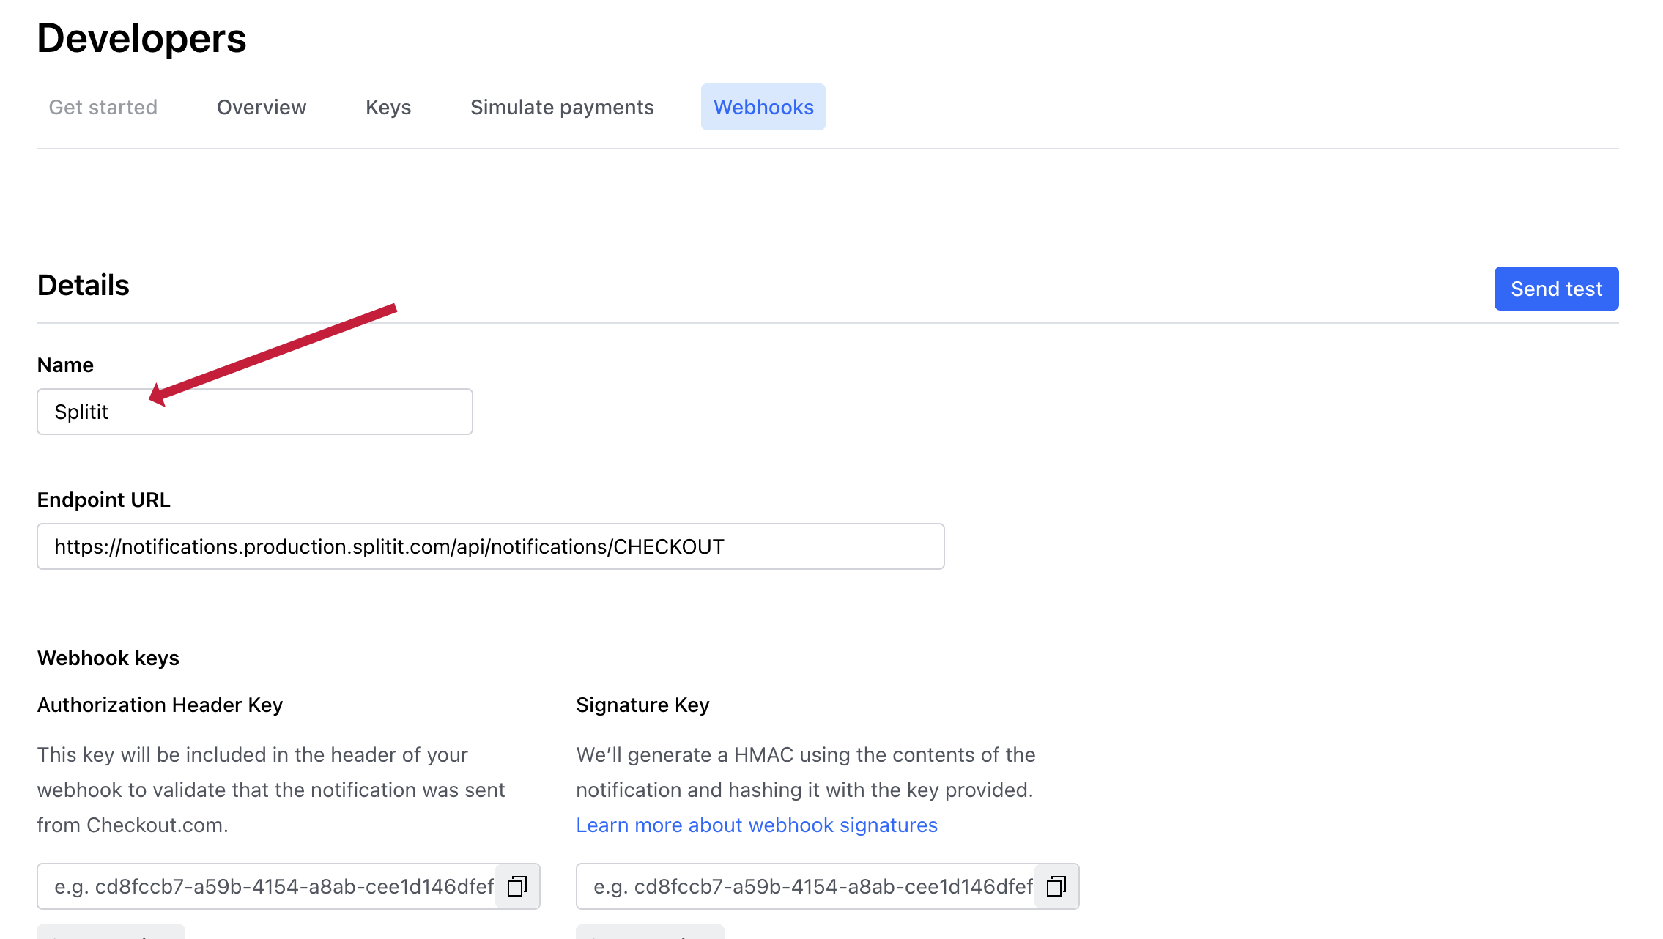This screenshot has height=939, width=1663.
Task: Go to the Keys tab
Action: pyautogui.click(x=388, y=107)
